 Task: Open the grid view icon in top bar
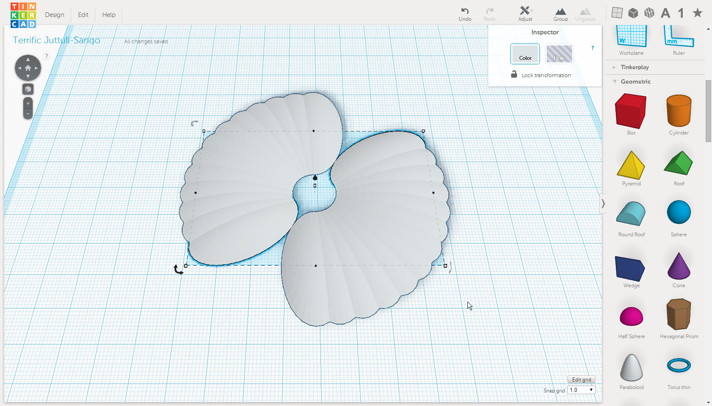coord(617,13)
